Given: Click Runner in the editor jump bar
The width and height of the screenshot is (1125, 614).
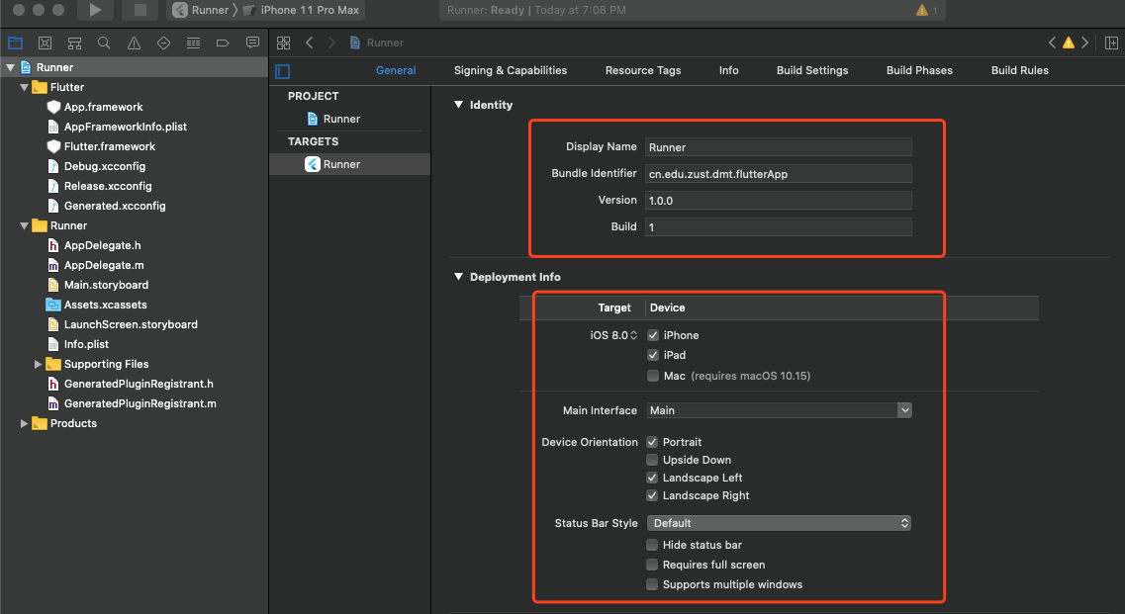Looking at the screenshot, I should (x=377, y=44).
